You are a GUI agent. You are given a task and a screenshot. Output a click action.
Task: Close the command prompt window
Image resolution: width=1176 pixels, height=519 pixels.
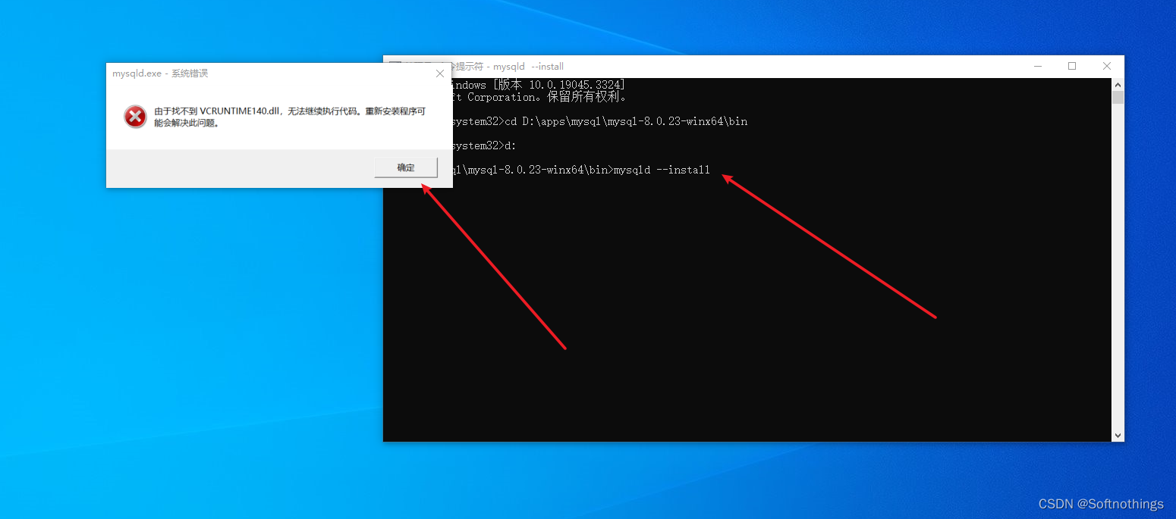coord(1107,67)
